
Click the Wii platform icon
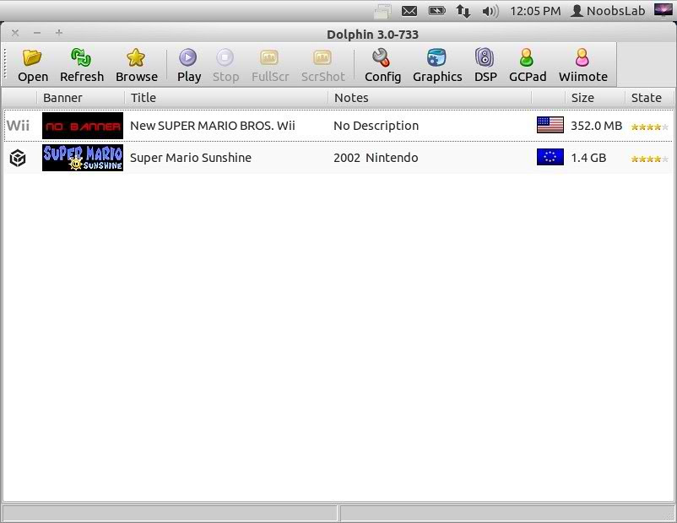(18, 126)
